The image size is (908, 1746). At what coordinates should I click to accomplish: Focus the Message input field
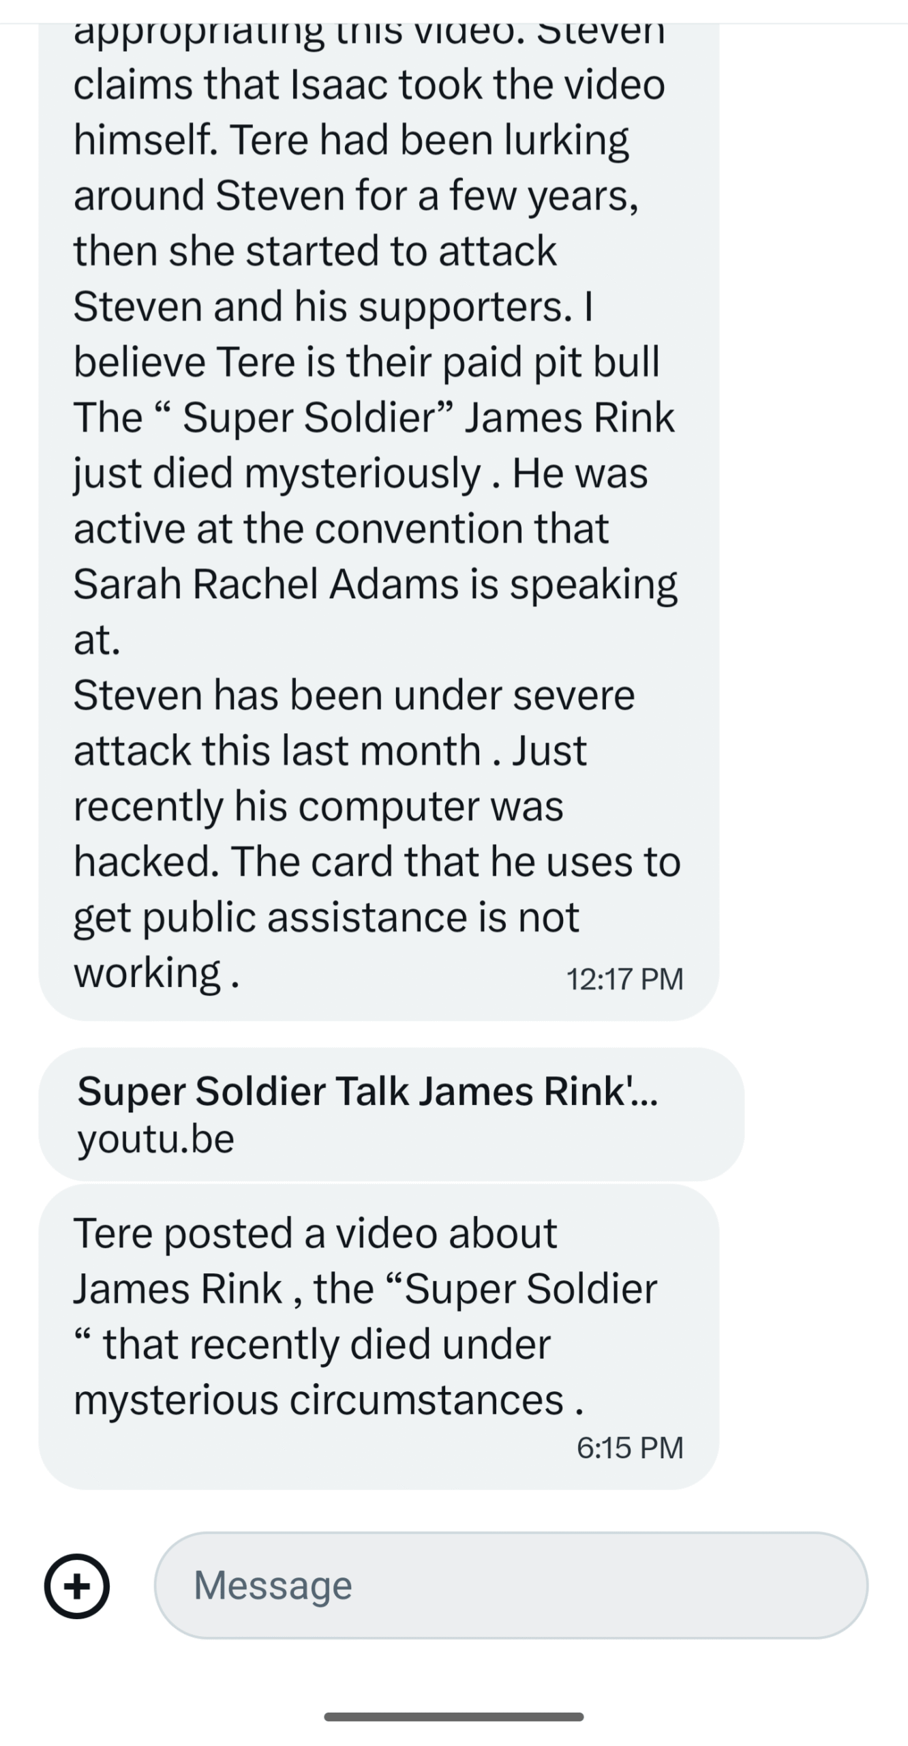pos(511,1585)
